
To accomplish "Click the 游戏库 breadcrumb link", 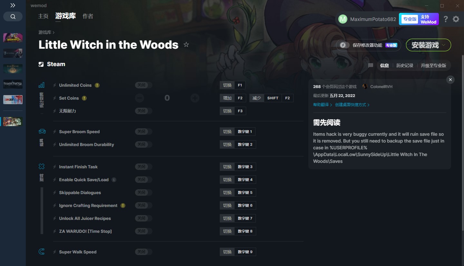I will click(x=45, y=32).
